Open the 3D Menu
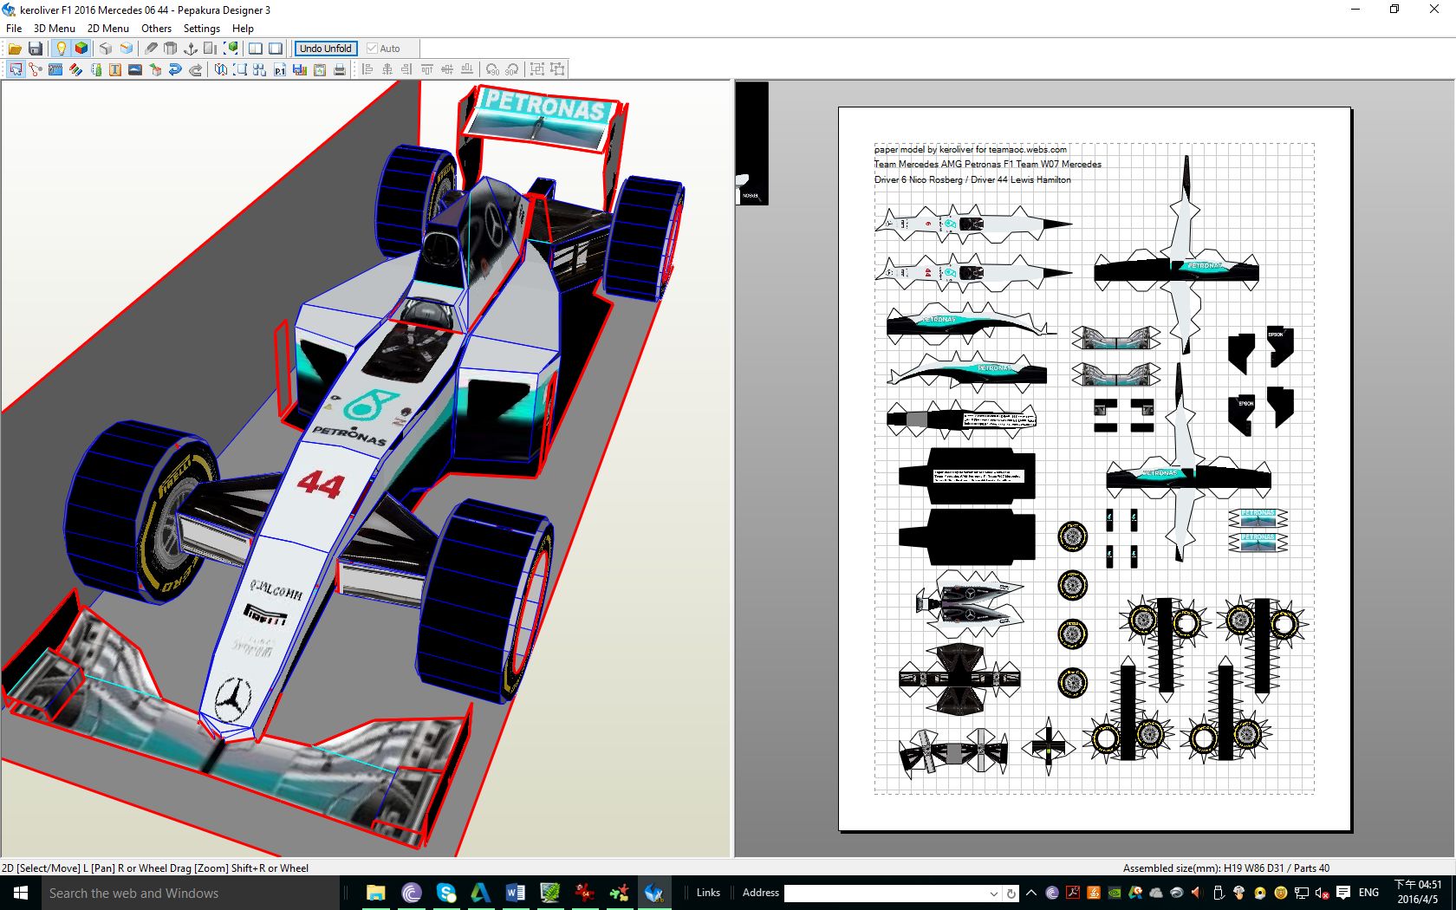The width and height of the screenshot is (1456, 910). [x=55, y=29]
